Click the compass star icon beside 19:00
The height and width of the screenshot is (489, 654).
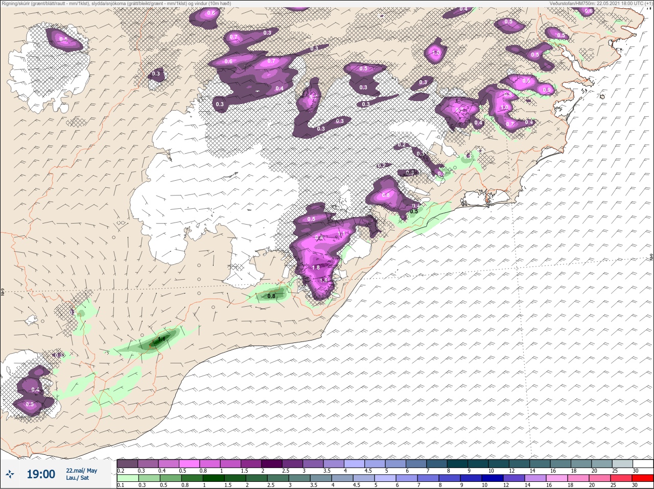pyautogui.click(x=11, y=474)
